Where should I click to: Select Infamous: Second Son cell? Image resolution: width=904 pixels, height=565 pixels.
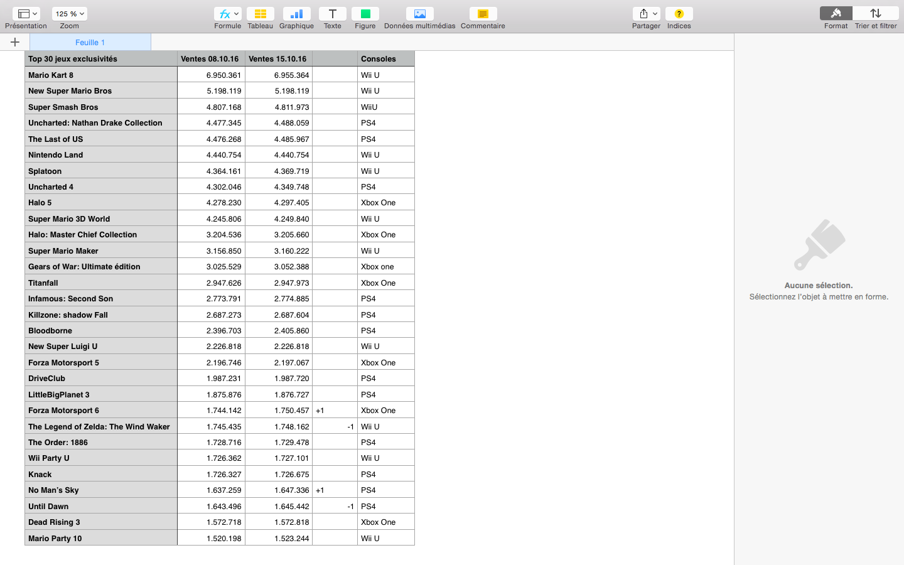point(101,298)
